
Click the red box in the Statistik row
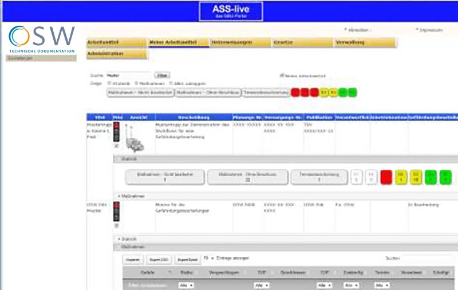pyautogui.click(x=386, y=177)
